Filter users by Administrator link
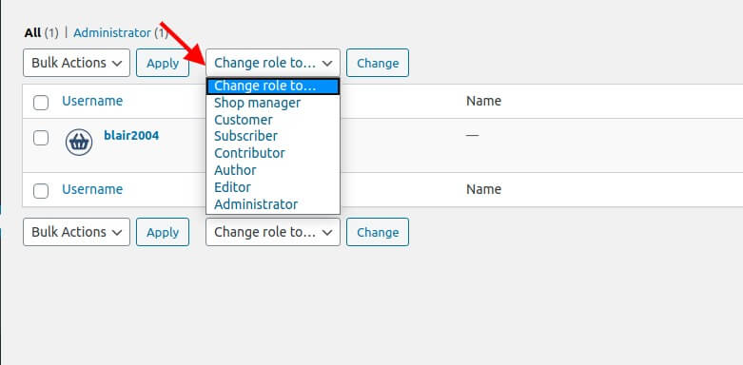Image resolution: width=743 pixels, height=365 pixels. point(112,32)
